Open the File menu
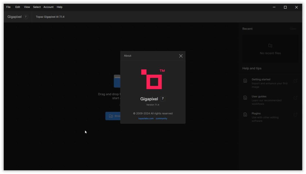The height and width of the screenshot is (174, 306). 8,7
